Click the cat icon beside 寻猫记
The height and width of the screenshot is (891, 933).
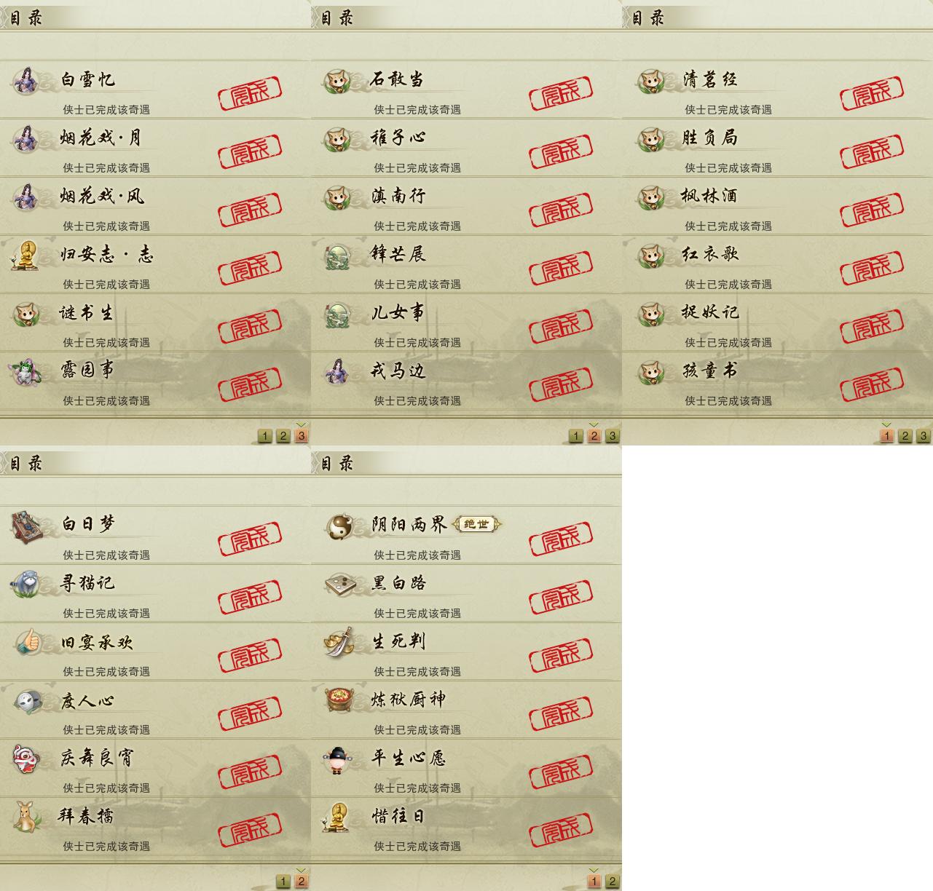point(28,584)
